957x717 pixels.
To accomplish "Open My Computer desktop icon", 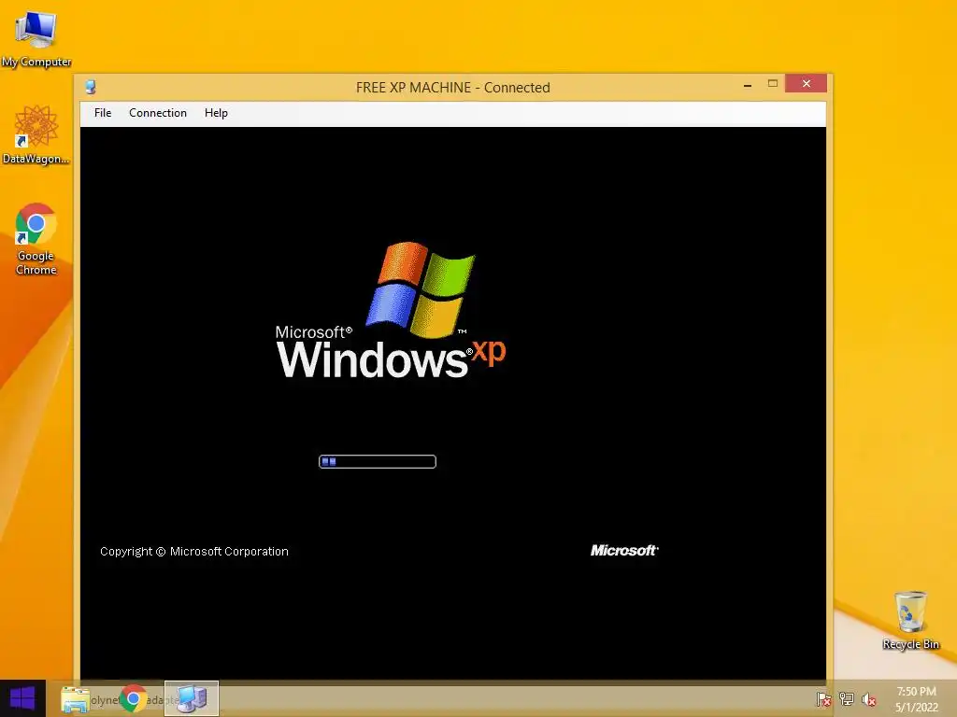I will pyautogui.click(x=36, y=38).
